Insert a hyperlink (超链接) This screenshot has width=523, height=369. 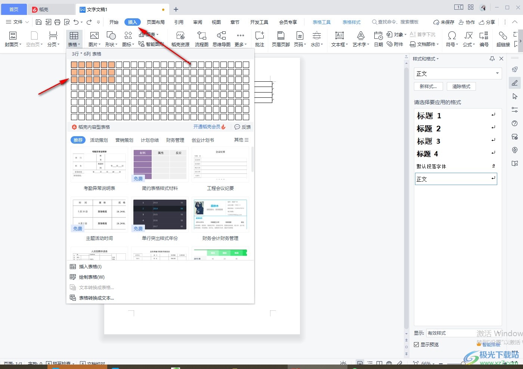point(503,39)
